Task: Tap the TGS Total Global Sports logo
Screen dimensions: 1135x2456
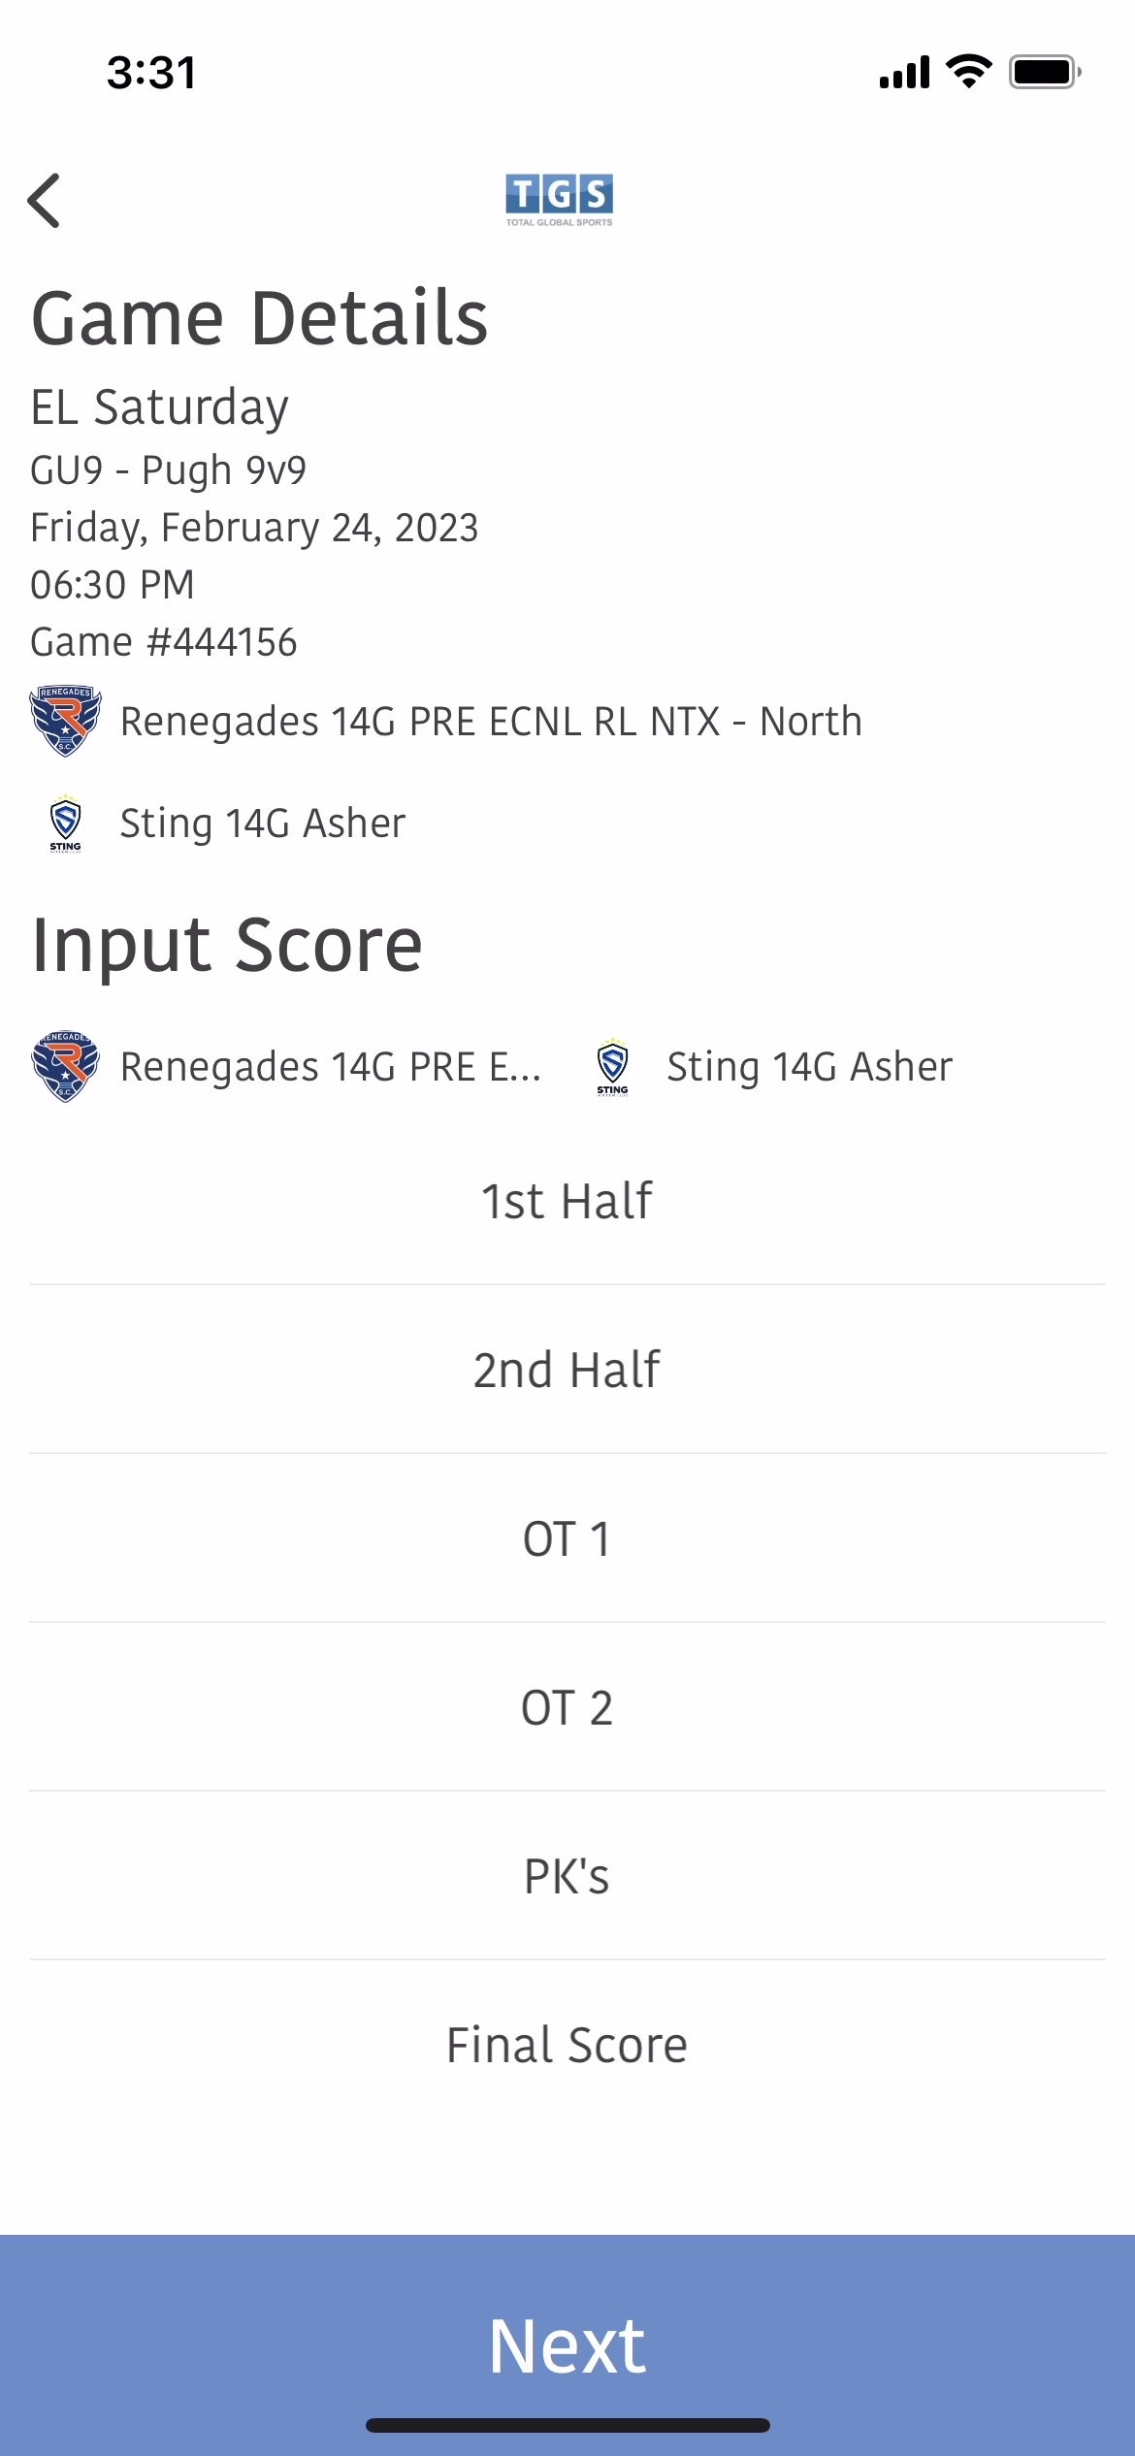Action: pos(559,200)
